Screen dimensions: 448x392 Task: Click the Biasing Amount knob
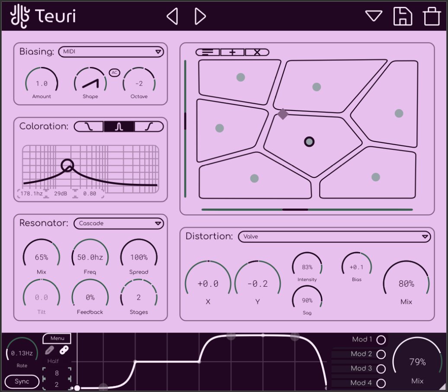tap(42, 80)
